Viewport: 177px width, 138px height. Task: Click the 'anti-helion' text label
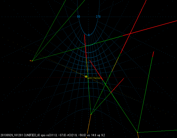(x=95, y=78)
